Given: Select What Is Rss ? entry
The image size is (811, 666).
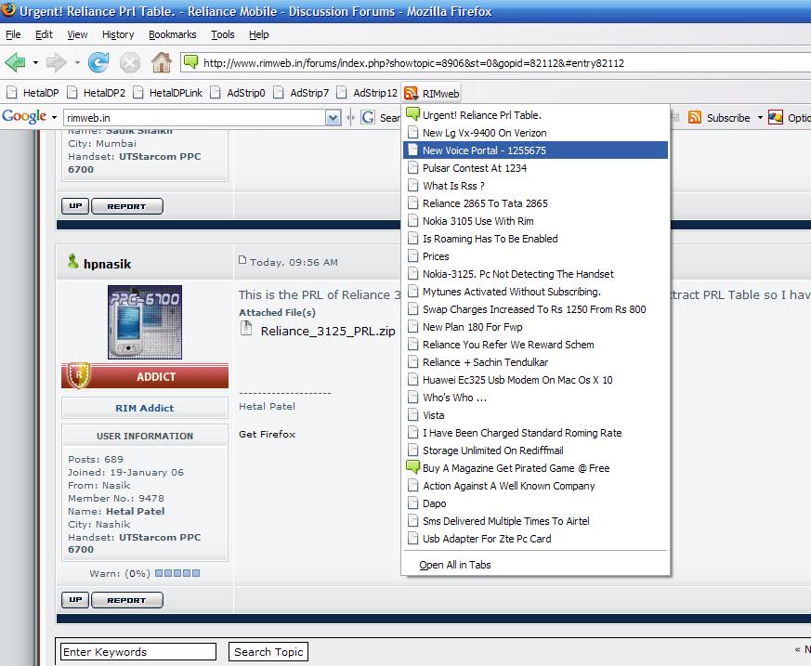Looking at the screenshot, I should coord(535,186).
